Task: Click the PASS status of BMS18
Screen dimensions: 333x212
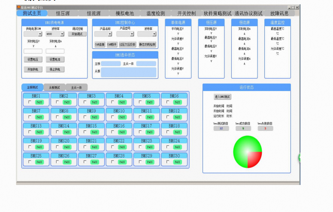Action: point(177,132)
